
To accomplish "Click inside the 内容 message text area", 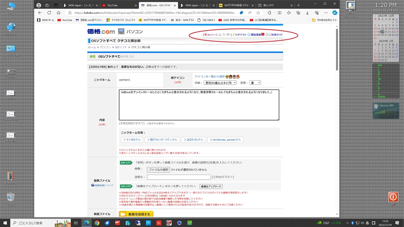I will [199, 105].
